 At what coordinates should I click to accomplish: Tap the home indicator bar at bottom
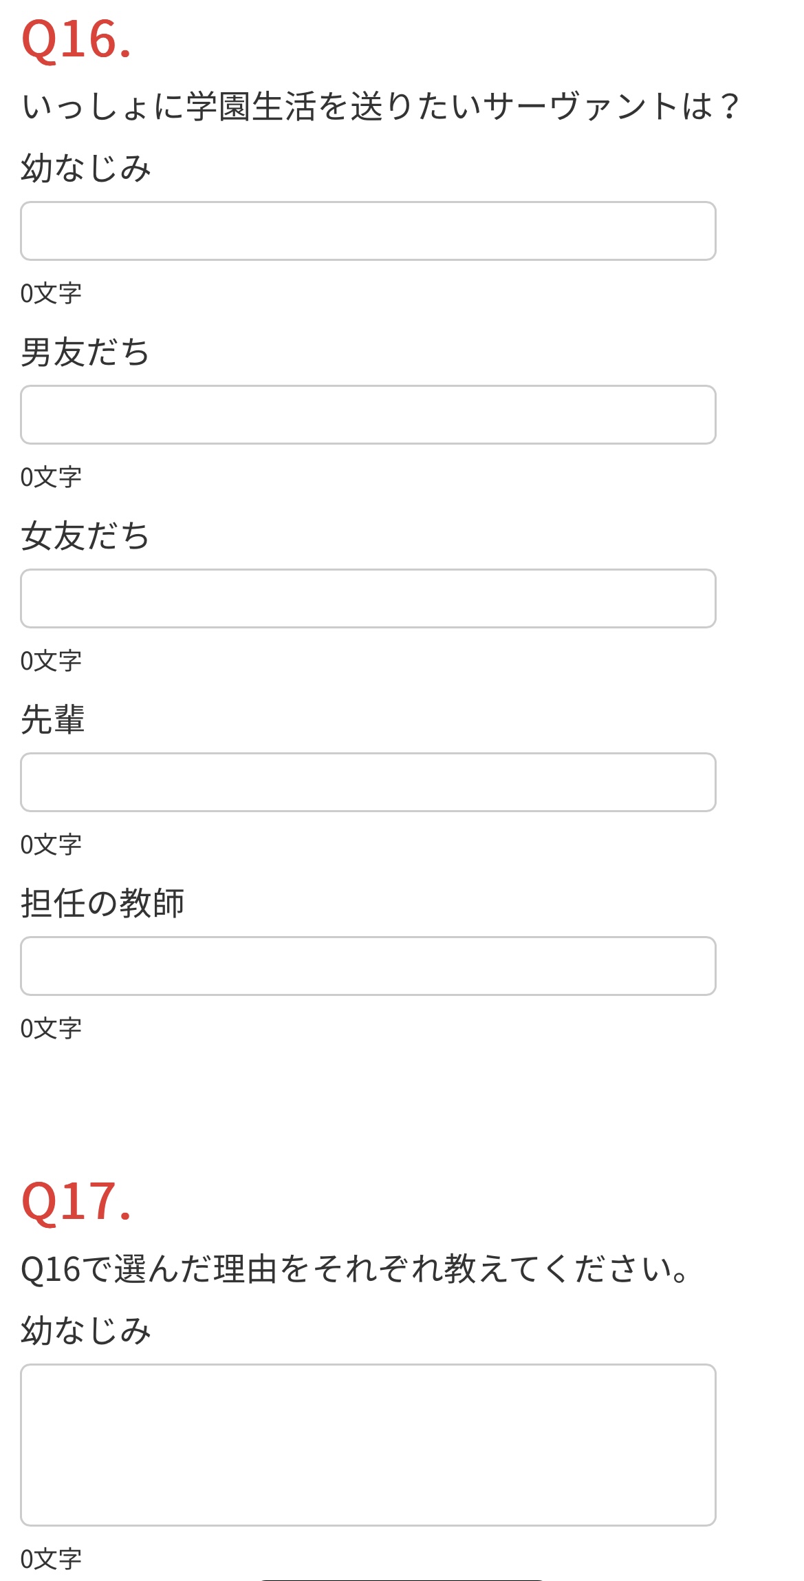[402, 1579]
